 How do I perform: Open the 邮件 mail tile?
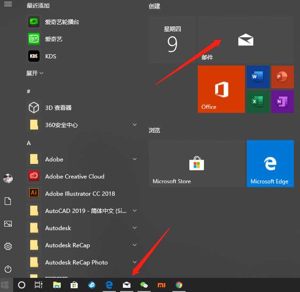coord(246,40)
